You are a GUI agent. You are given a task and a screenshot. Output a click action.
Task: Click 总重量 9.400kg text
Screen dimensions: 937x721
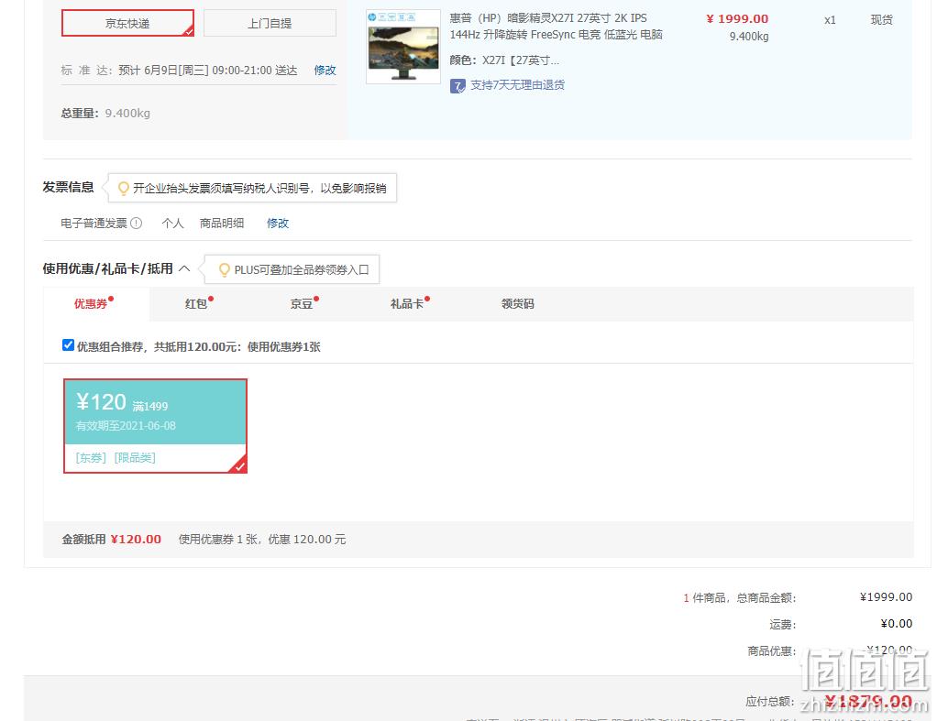[x=105, y=114]
